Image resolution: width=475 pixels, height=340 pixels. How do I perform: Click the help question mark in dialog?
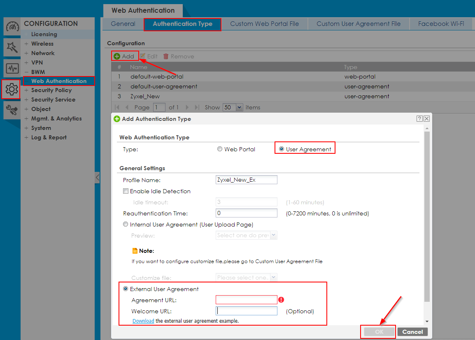tap(419, 119)
